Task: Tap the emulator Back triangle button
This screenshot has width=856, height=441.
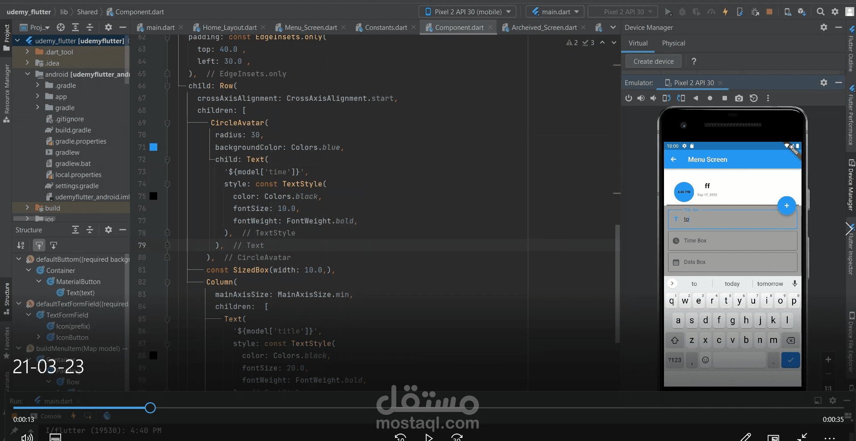Action: pyautogui.click(x=696, y=98)
